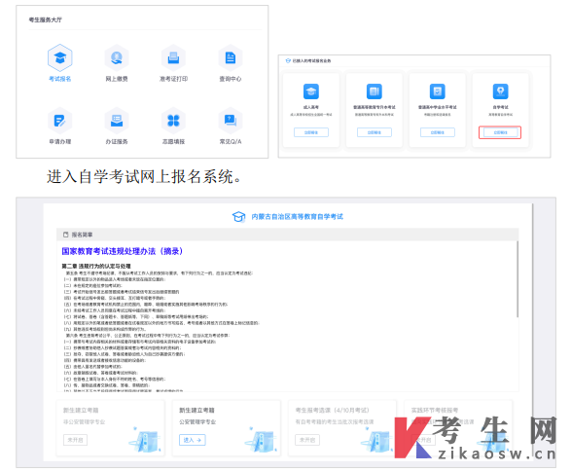
Task: Click the 第二章 违规行为的认定与处理 heading
Action: (96, 266)
